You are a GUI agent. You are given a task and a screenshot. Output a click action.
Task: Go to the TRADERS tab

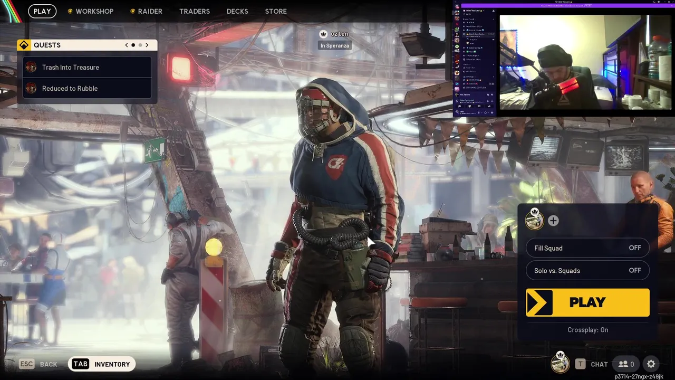click(195, 11)
